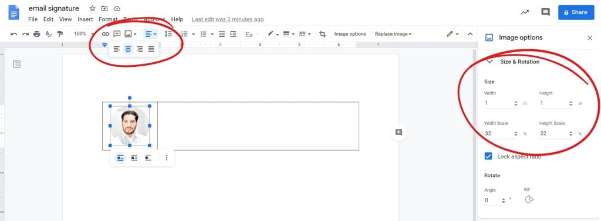Open numbered list dropdown arrow
601x221 pixels.
[x=194, y=34]
